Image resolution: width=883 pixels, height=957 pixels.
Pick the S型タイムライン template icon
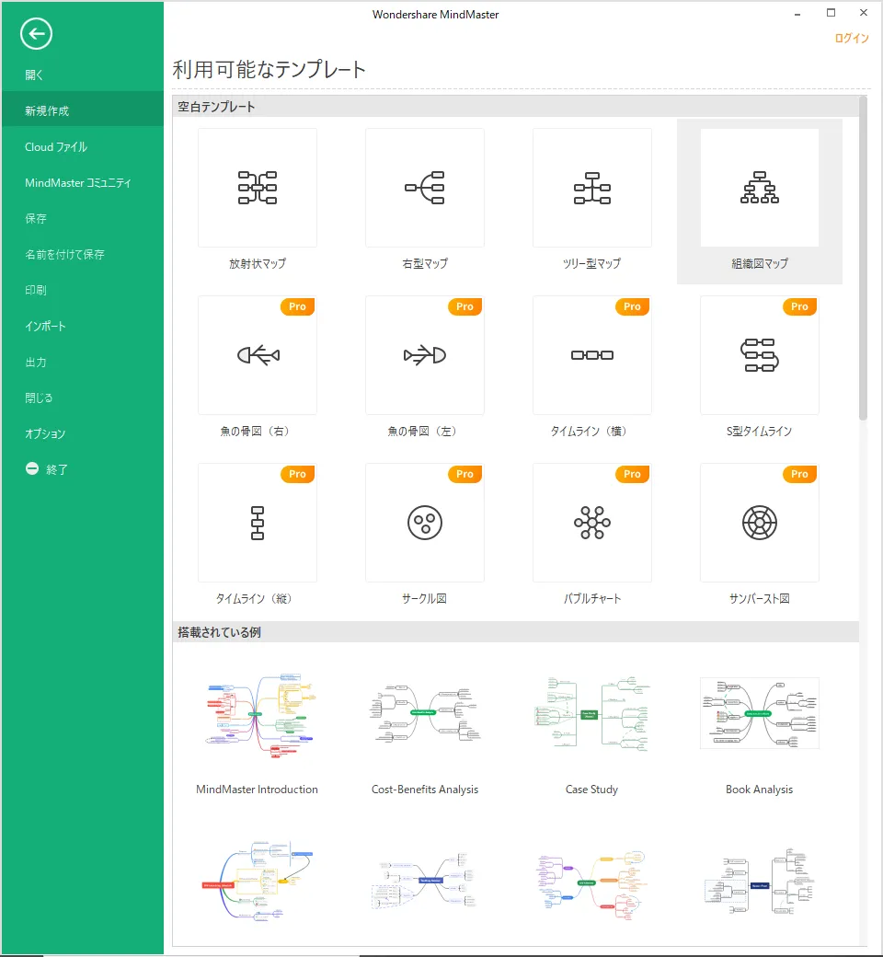tap(760, 355)
